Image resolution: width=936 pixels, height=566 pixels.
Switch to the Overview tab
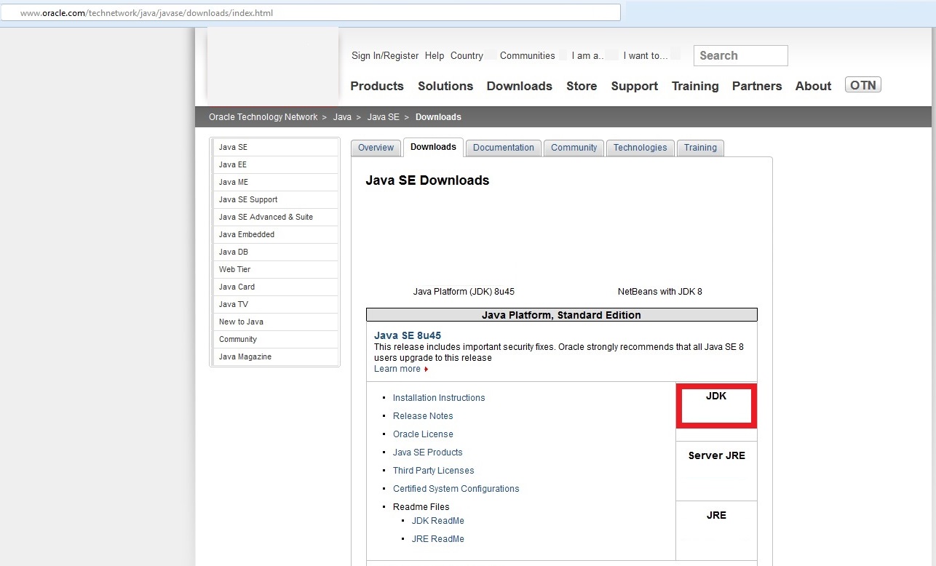[x=376, y=148]
